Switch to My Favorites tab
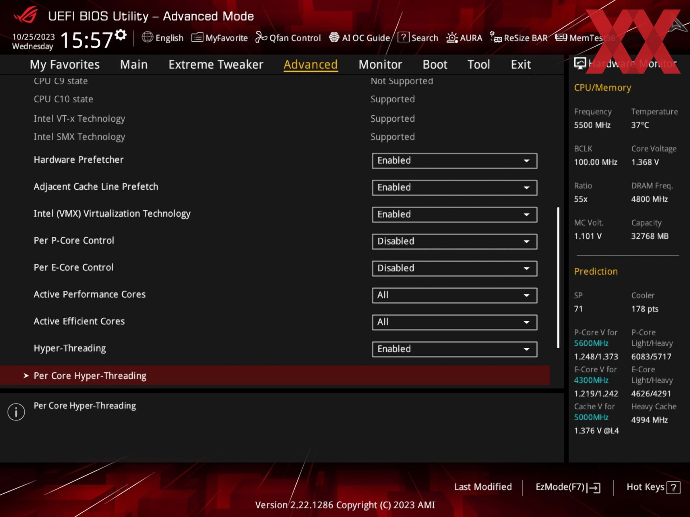 pyautogui.click(x=65, y=64)
